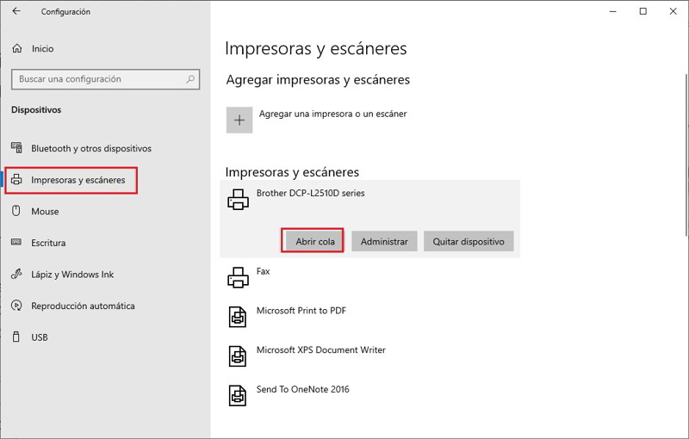Screen dimensions: 689x439
Task: Select the Mouse icon in sidebar
Action: [17, 212]
